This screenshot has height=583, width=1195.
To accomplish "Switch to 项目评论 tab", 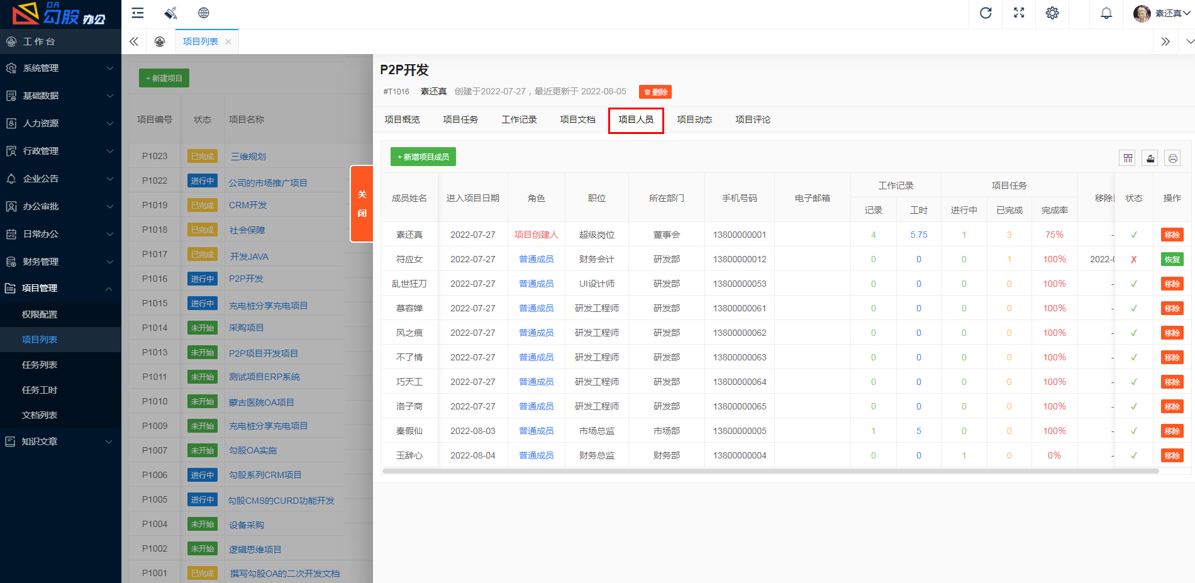I will point(753,119).
